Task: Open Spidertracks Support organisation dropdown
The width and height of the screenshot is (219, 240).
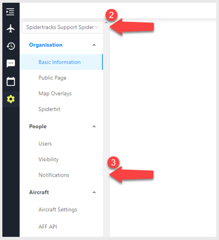Action: click(62, 27)
